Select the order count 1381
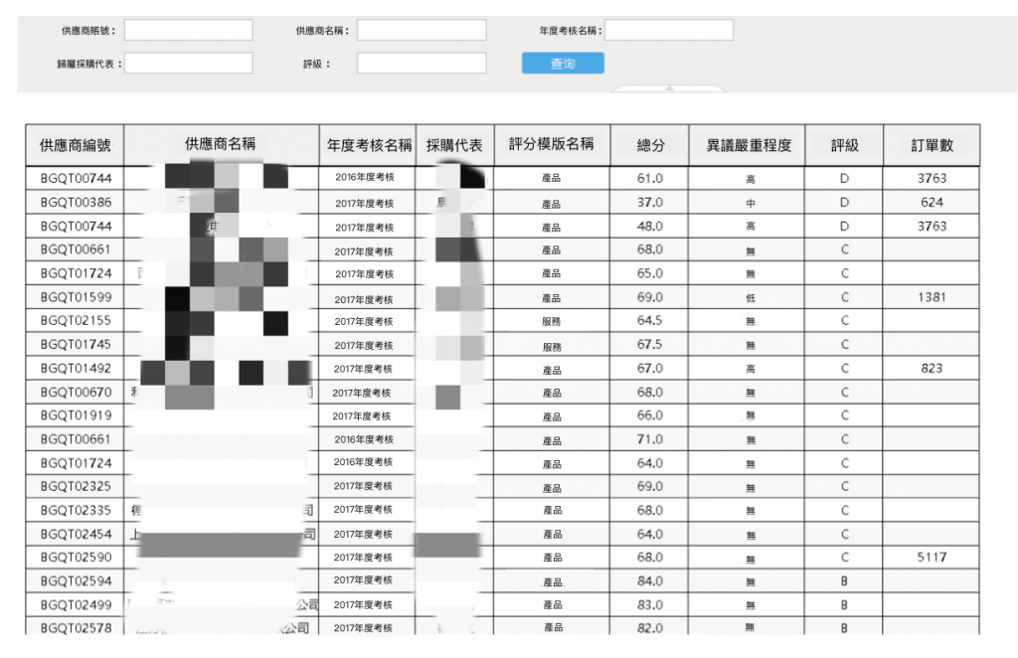This screenshot has width=1018, height=658. click(932, 297)
